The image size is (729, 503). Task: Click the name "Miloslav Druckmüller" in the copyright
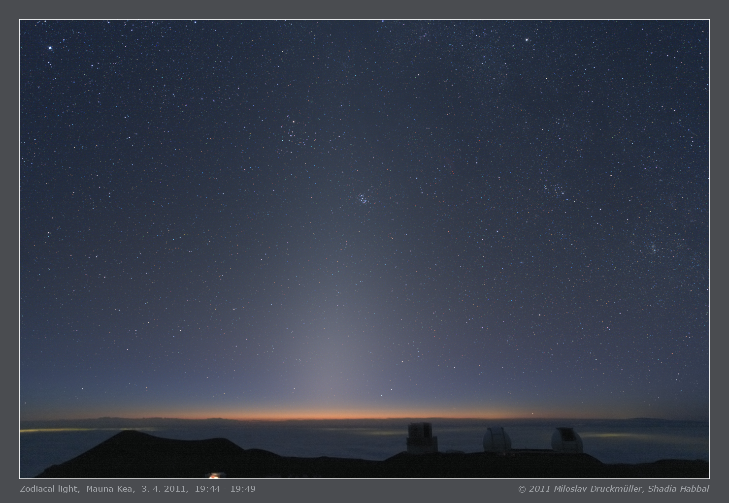pos(598,489)
